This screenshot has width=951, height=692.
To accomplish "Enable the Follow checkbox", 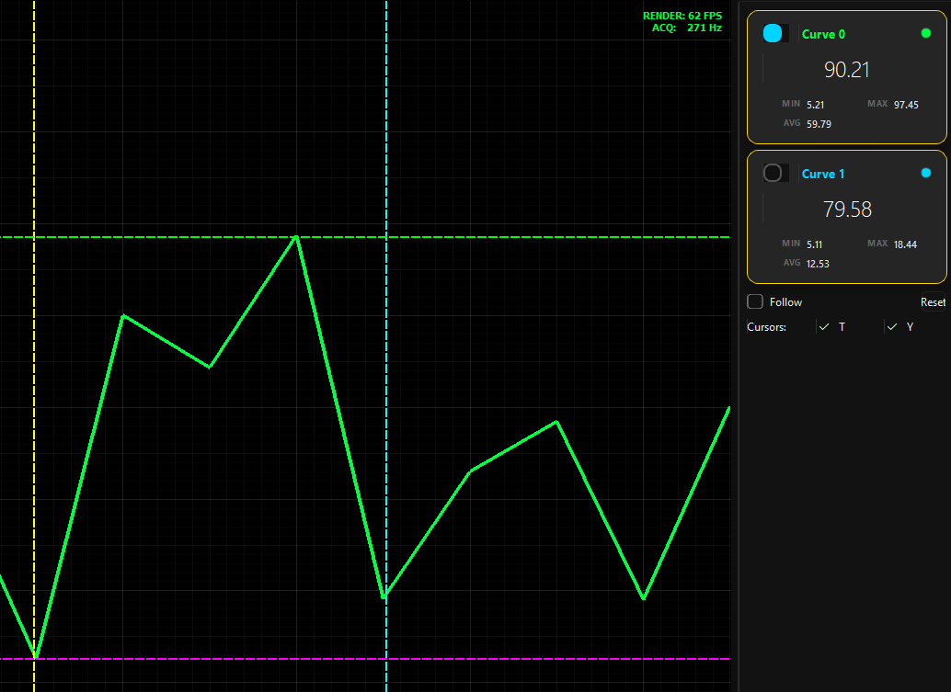I will tap(755, 302).
